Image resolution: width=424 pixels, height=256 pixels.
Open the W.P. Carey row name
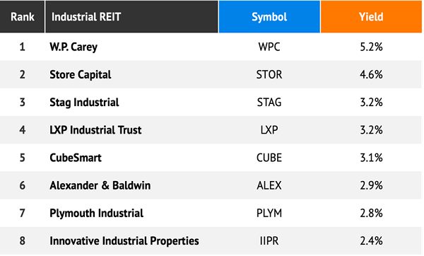coord(73,47)
